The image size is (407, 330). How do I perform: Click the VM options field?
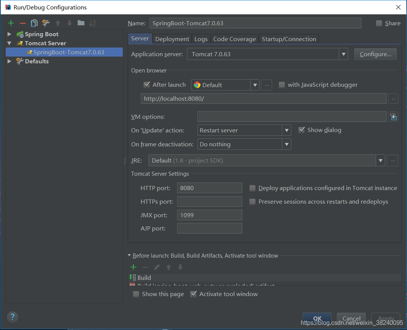point(292,117)
